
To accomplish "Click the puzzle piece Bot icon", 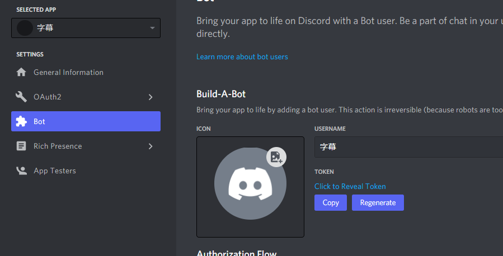I will click(21, 121).
